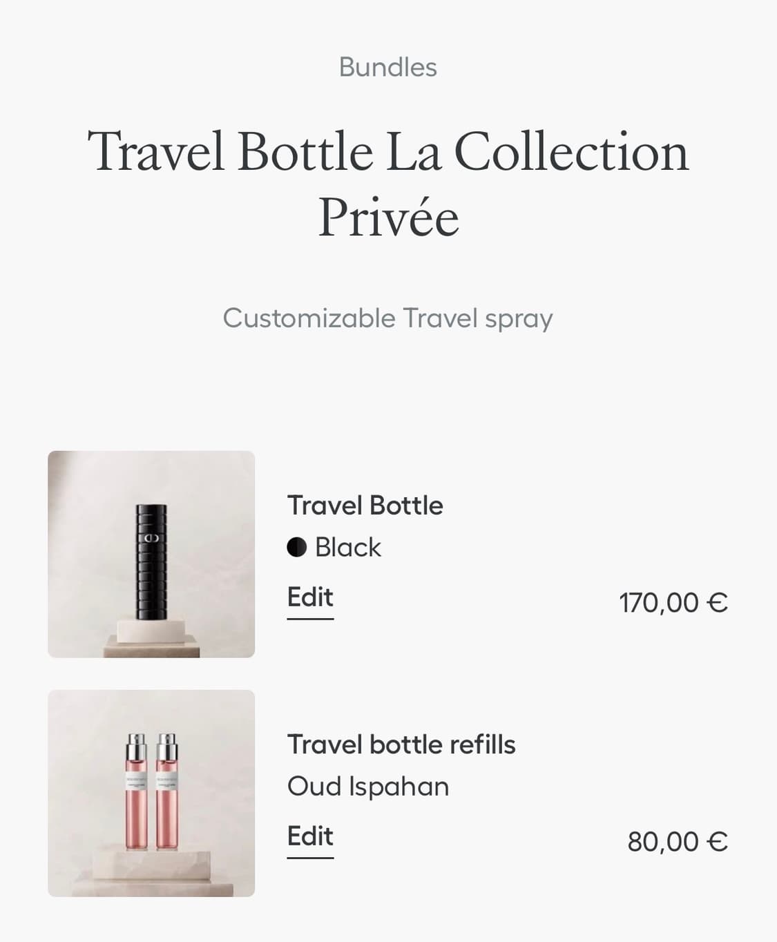This screenshot has width=777, height=942.
Task: Click the silver spray cap of left refill
Action: point(136,745)
